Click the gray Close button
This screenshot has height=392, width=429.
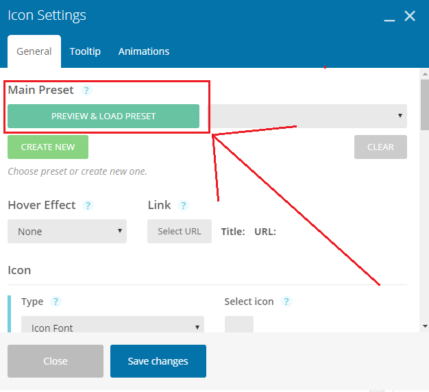(56, 361)
